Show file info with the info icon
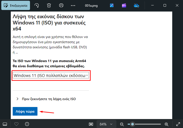Screen dimensions: 183x128 tap(27, 124)
